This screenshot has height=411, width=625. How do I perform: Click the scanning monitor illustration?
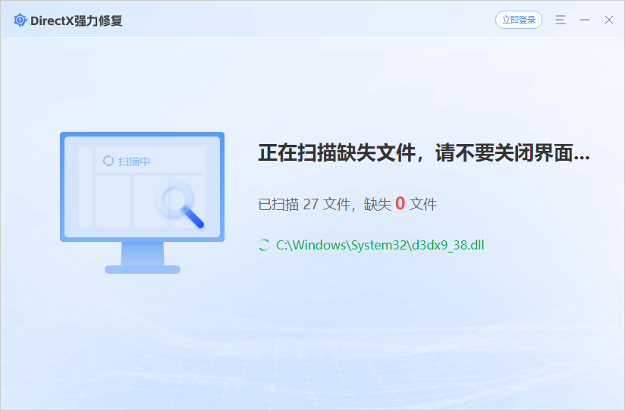[143, 202]
